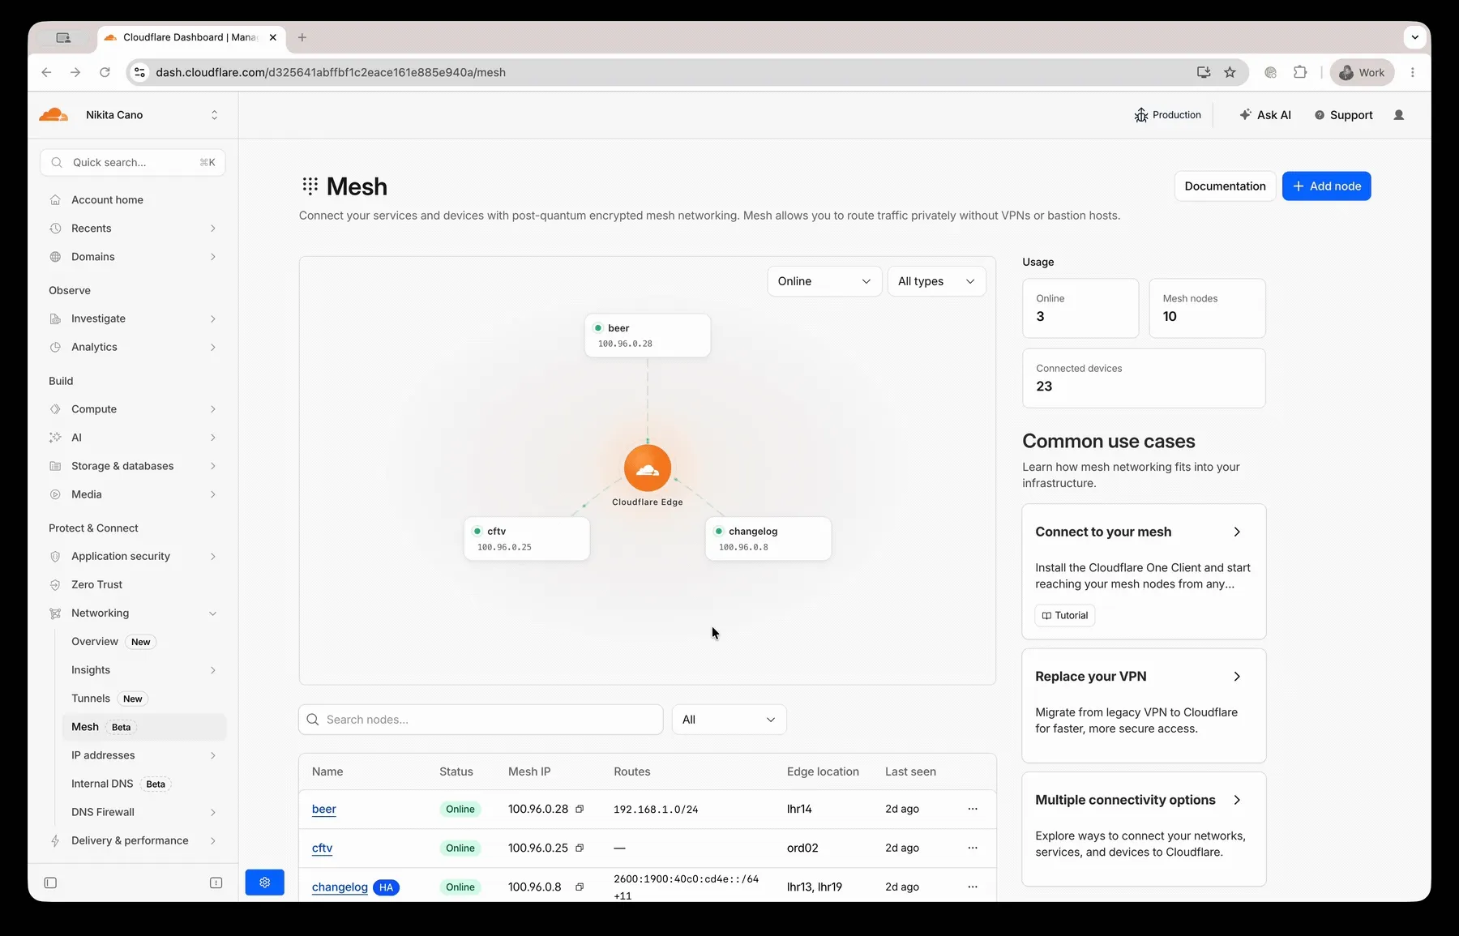The height and width of the screenshot is (936, 1459).
Task: Click the Production environment indicator
Action: coord(1167,115)
